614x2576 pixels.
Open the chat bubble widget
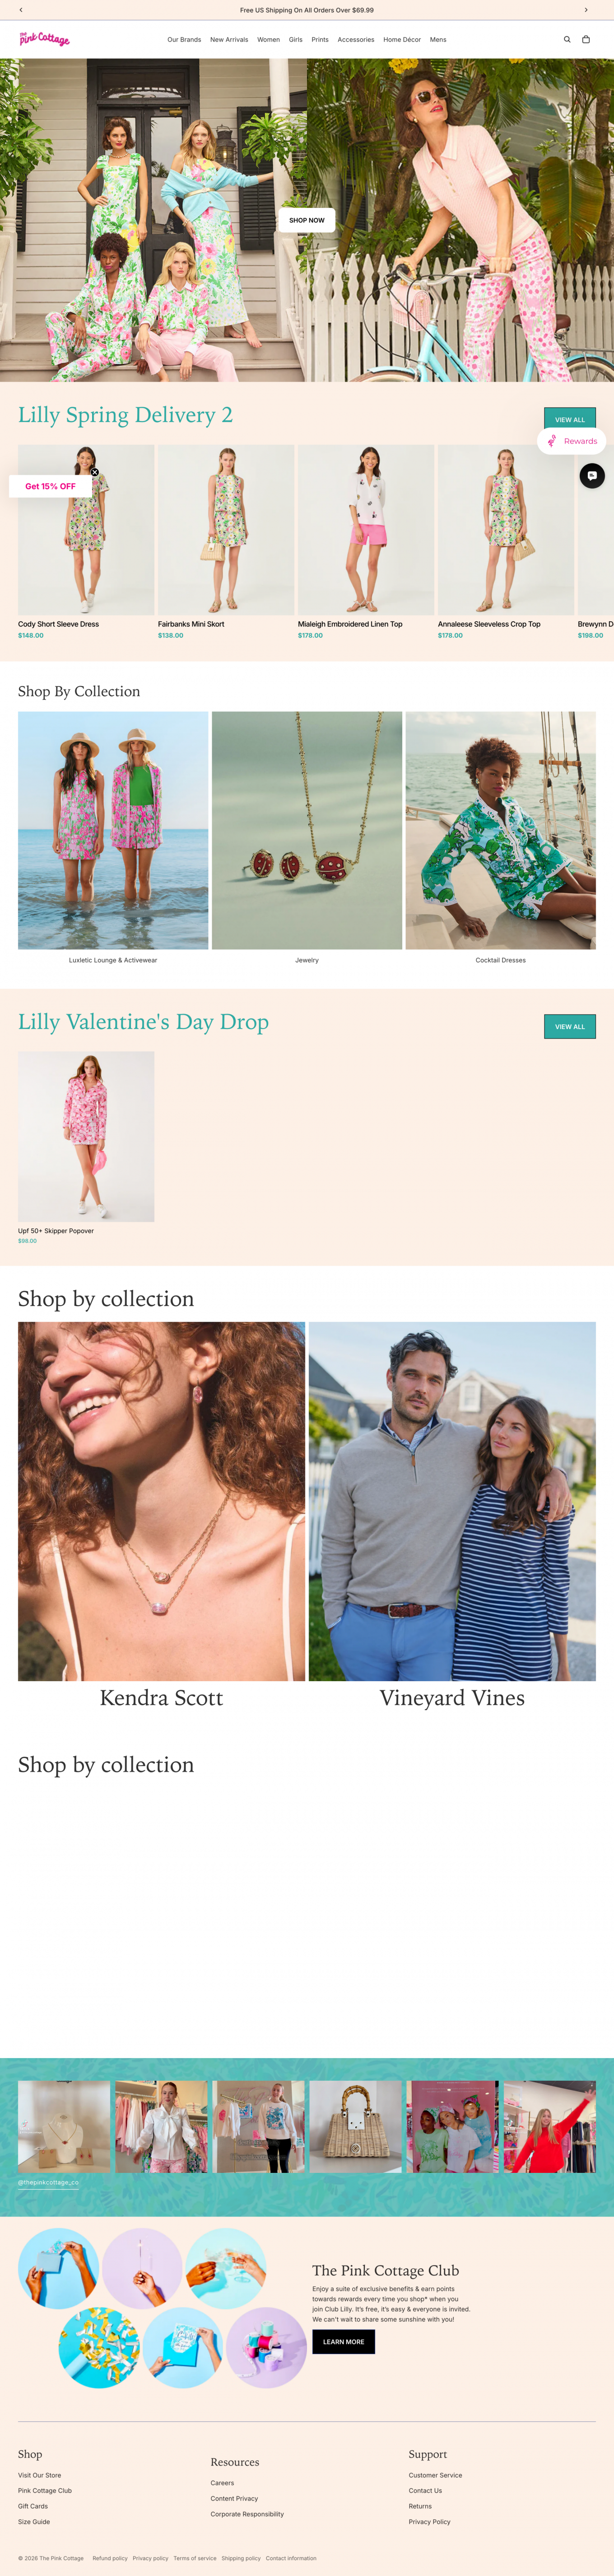click(592, 476)
